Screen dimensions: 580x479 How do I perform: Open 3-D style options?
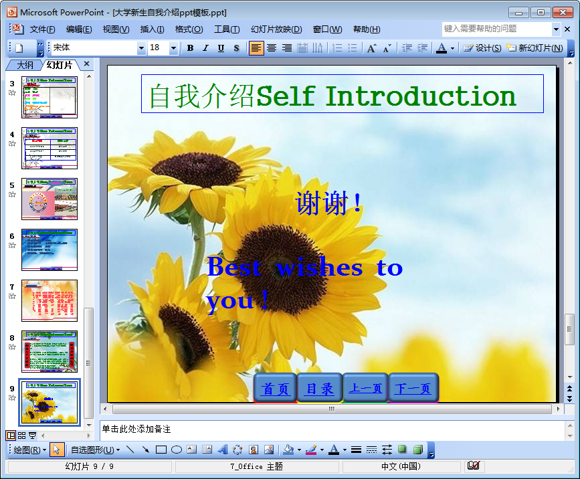pos(417,450)
